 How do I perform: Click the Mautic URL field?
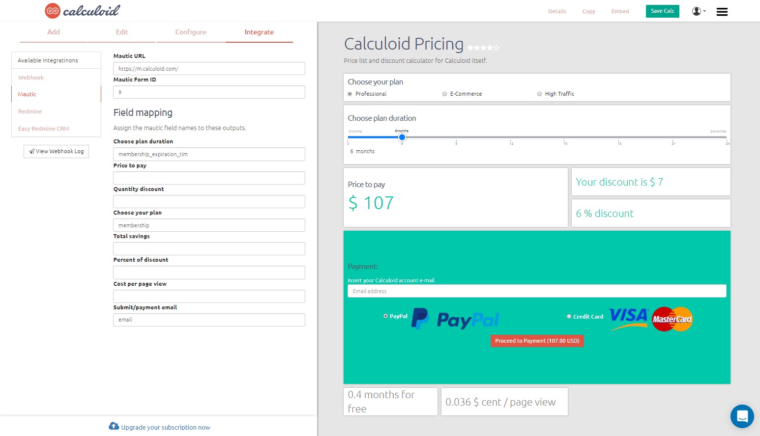pos(209,69)
